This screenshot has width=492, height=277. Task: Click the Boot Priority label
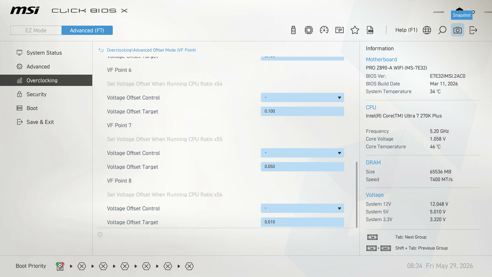[31, 266]
